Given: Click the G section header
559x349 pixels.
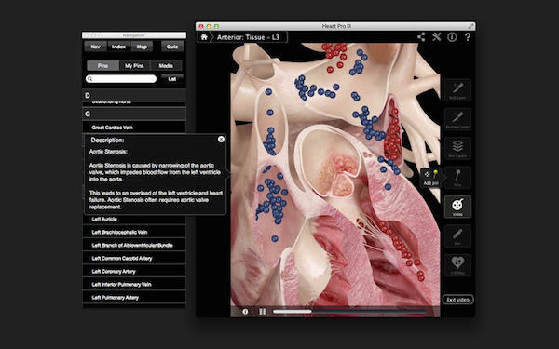Looking at the screenshot, I should coord(134,114).
